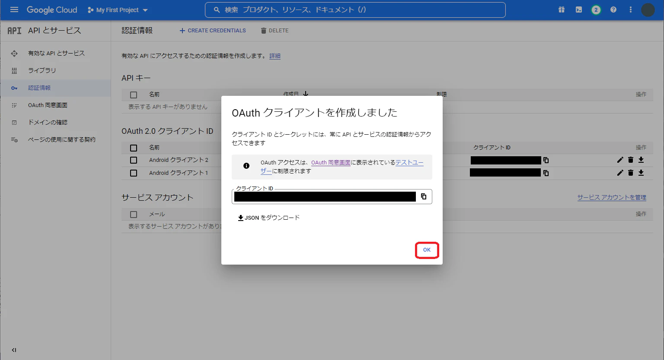Open the gift free trial icon

pyautogui.click(x=562, y=9)
